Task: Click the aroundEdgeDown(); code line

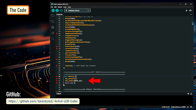Action: point(72,29)
